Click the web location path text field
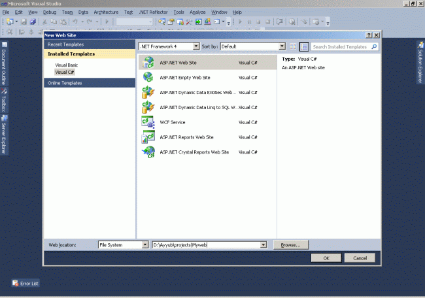Screen dimensions: 425x298 click(206, 245)
